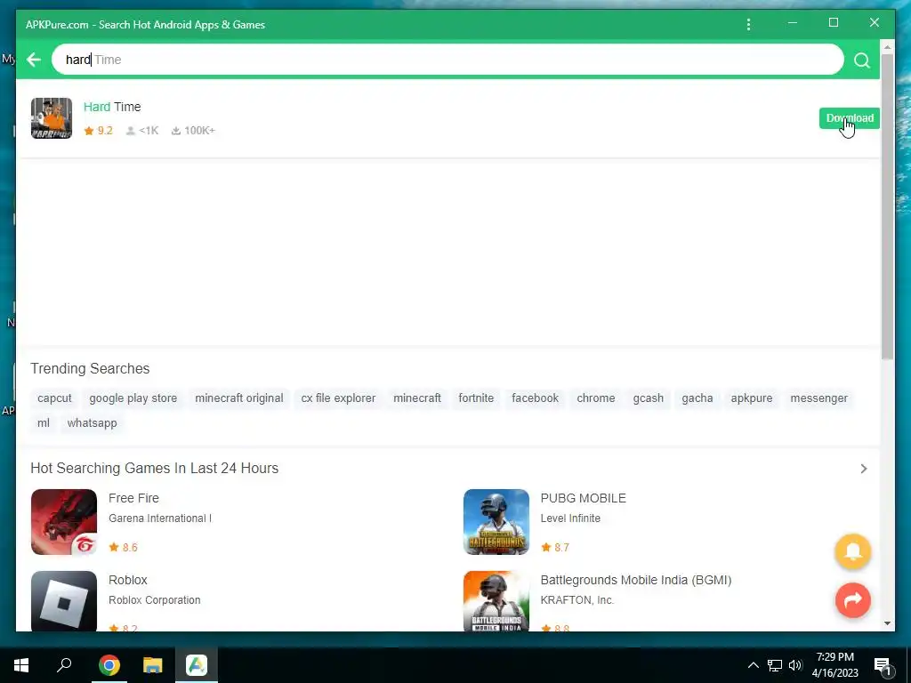Click the taskbar clock showing 7:29 PM
The height and width of the screenshot is (683, 911).
coord(834,665)
